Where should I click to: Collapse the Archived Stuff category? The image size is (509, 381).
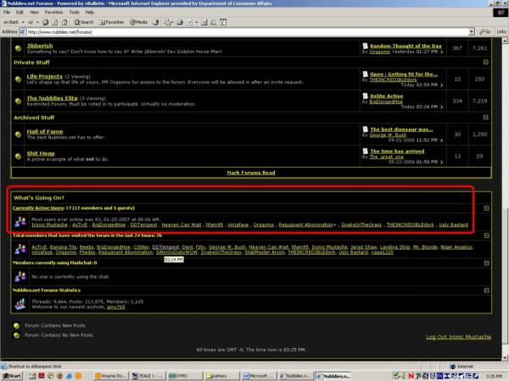coord(486,117)
